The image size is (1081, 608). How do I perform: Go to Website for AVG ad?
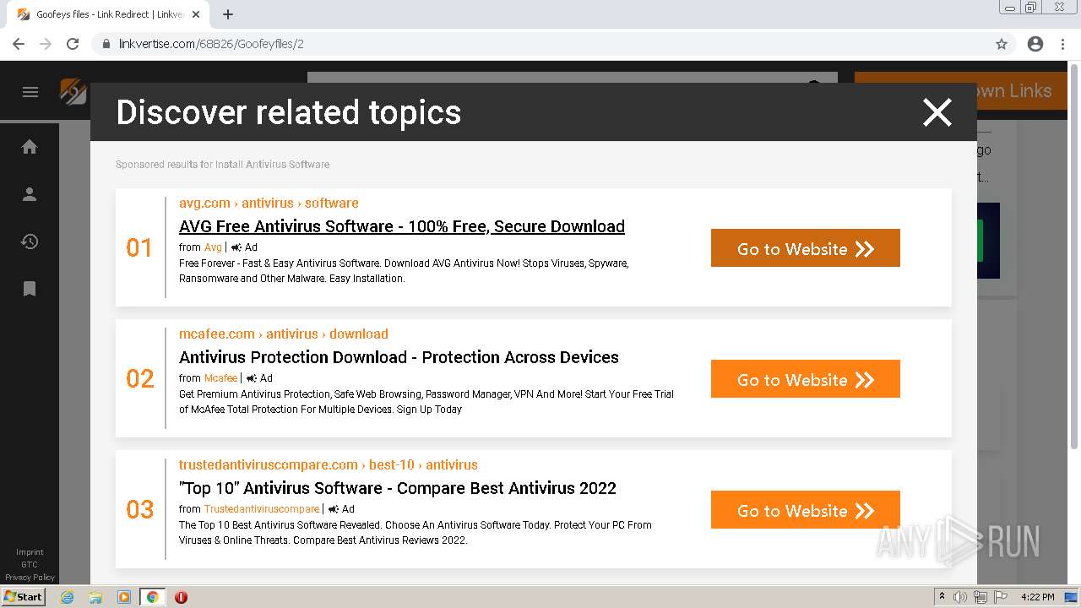click(806, 248)
